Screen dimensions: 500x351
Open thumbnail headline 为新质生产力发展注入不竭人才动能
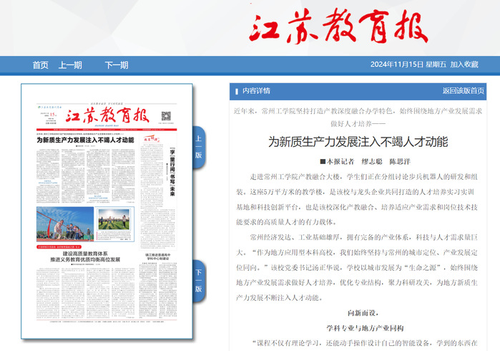(x=85, y=140)
